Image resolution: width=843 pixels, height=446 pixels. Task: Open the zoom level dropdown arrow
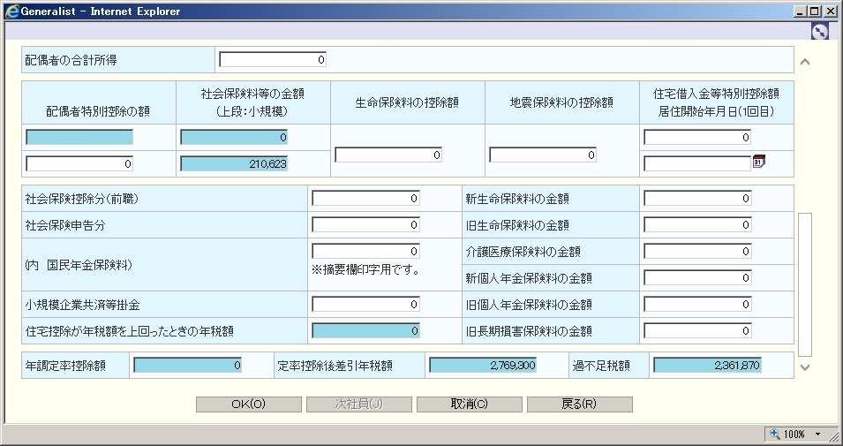tap(818, 435)
